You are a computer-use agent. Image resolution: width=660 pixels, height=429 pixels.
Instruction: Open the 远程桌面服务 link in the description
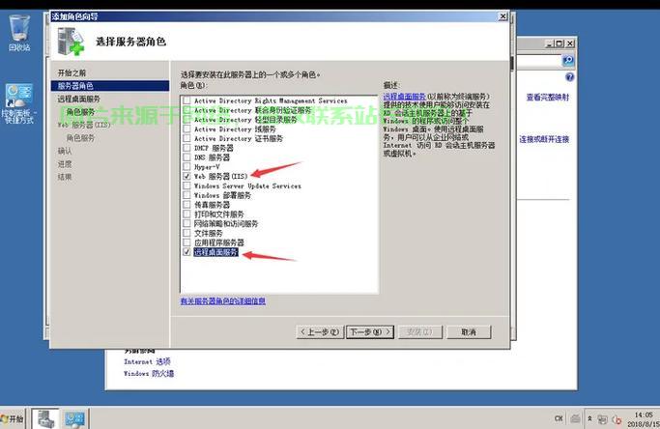[x=405, y=97]
